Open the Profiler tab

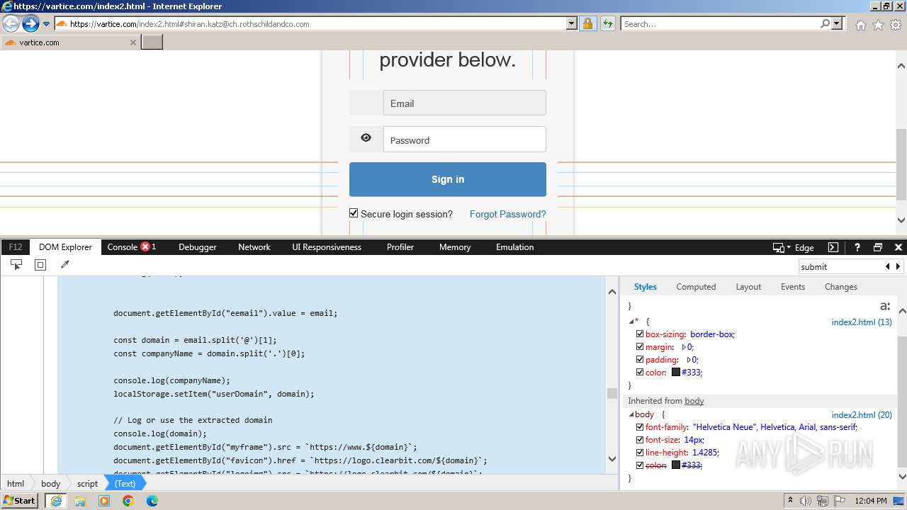(400, 247)
